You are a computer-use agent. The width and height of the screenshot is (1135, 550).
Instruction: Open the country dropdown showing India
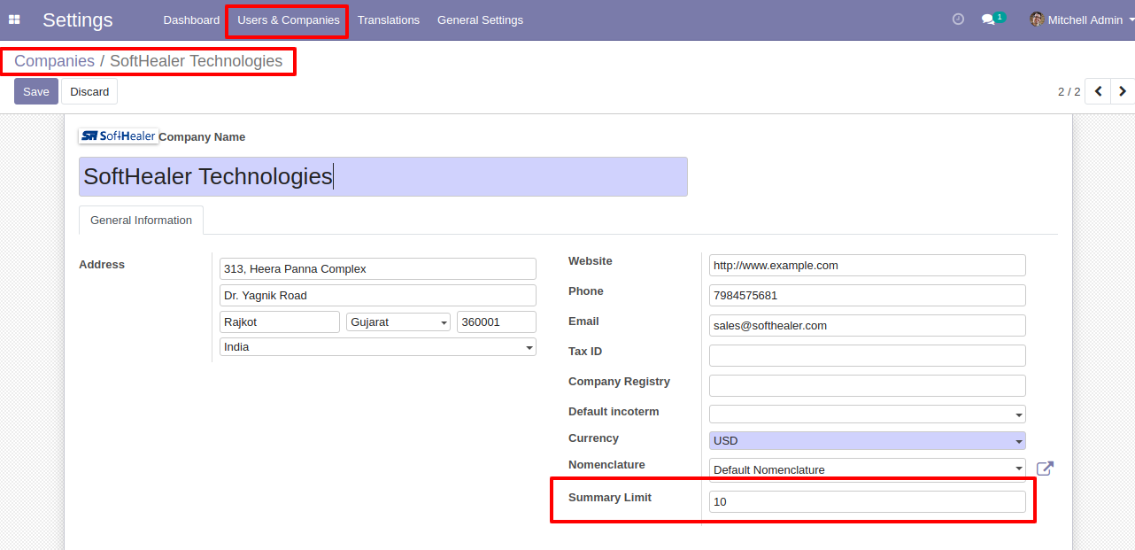pos(378,347)
